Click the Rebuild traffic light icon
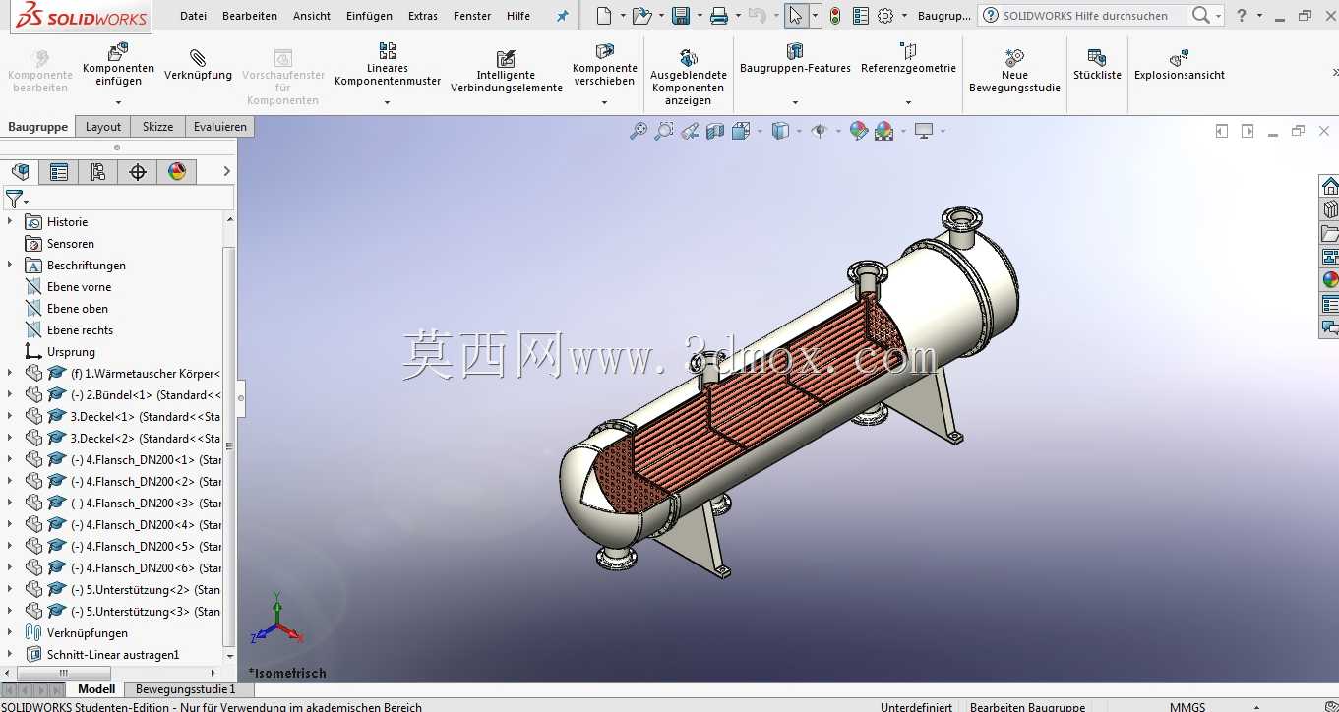This screenshot has height=712, width=1339. coord(835,16)
